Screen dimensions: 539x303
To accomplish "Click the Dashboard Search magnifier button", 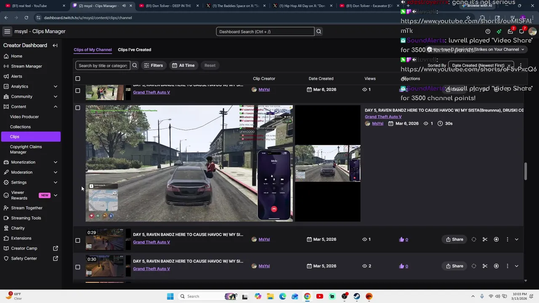I will [319, 32].
